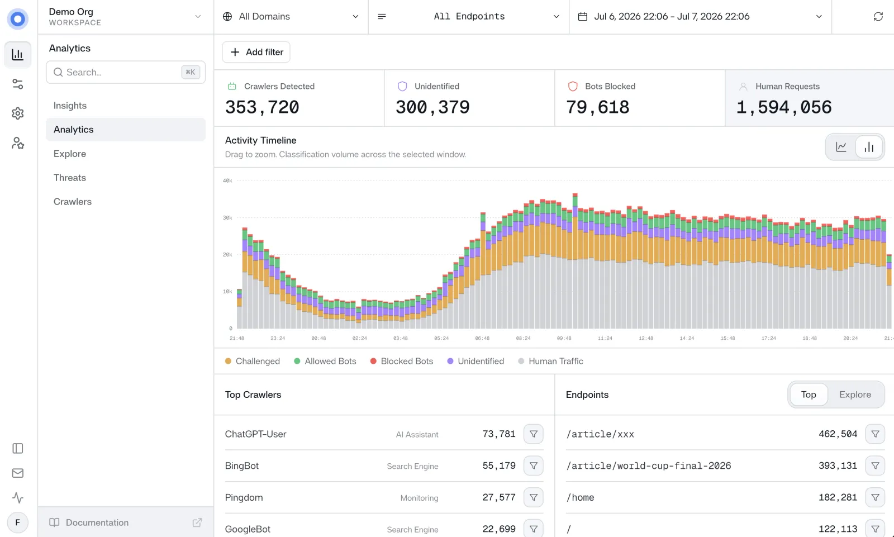Click the ChatGPT-User crawler name
Screen dimensions: 894x537
[255, 434]
